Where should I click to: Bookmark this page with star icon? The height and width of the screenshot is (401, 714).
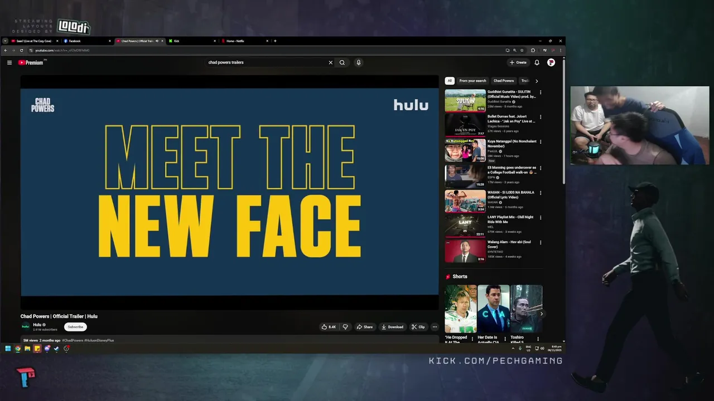tap(522, 50)
